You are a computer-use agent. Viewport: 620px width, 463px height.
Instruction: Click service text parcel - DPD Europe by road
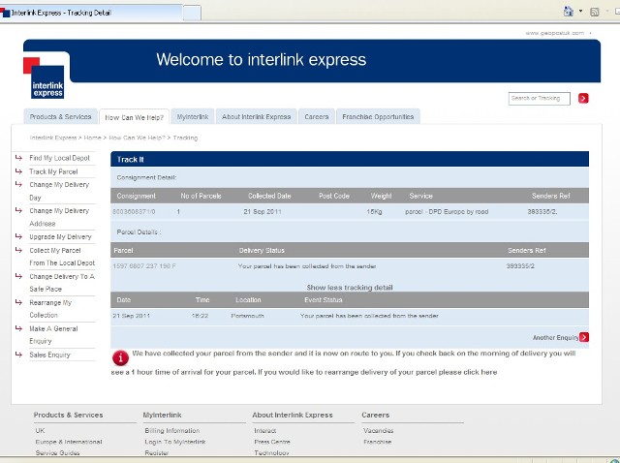447,211
